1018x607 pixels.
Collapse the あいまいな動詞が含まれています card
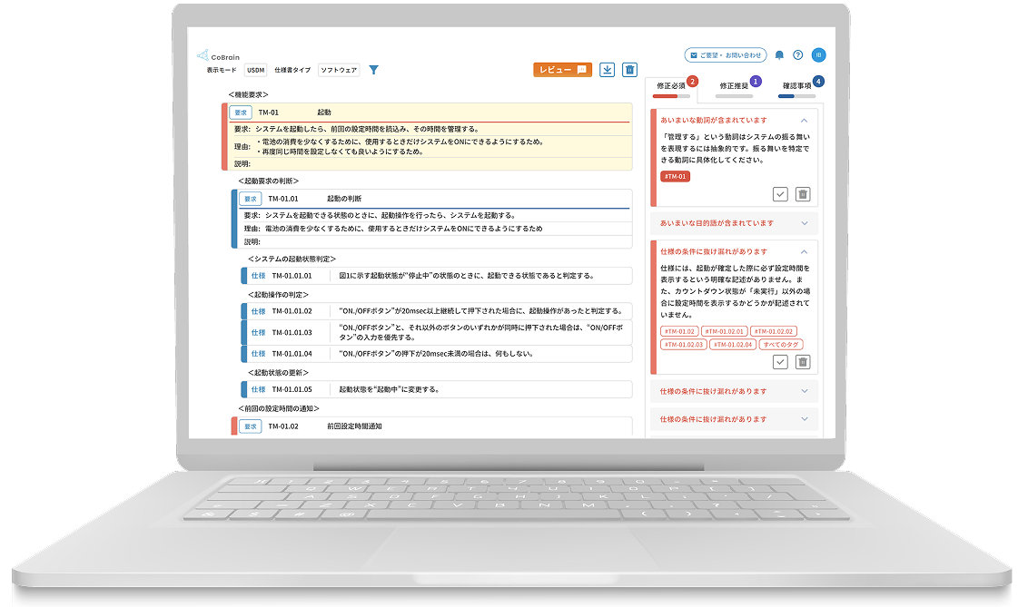tap(804, 120)
